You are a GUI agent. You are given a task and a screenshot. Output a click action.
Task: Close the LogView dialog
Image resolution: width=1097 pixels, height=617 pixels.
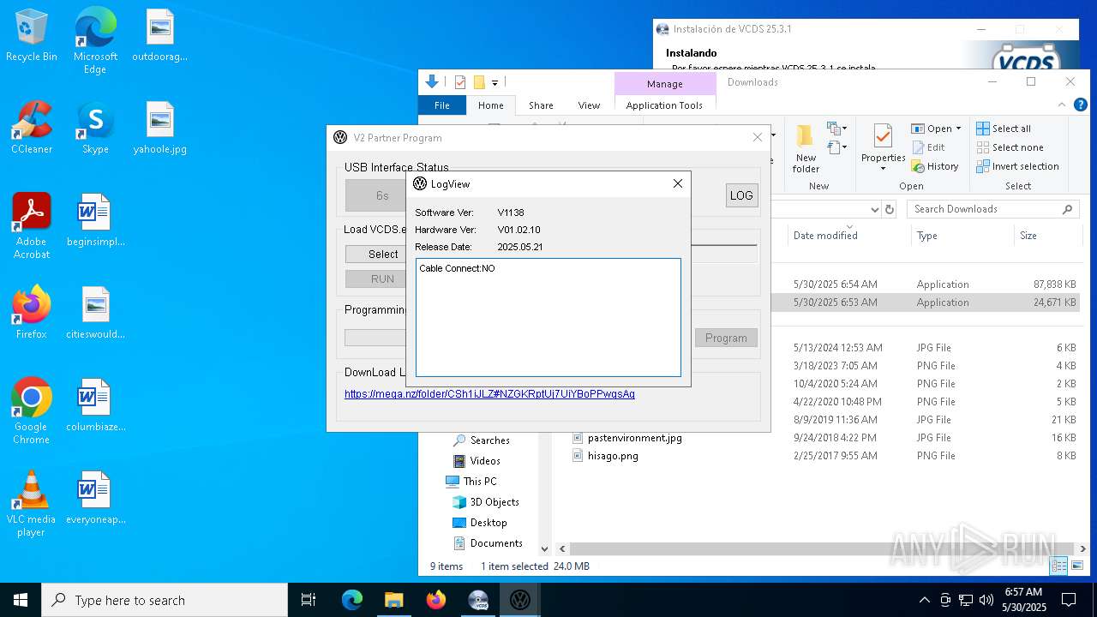tap(678, 183)
